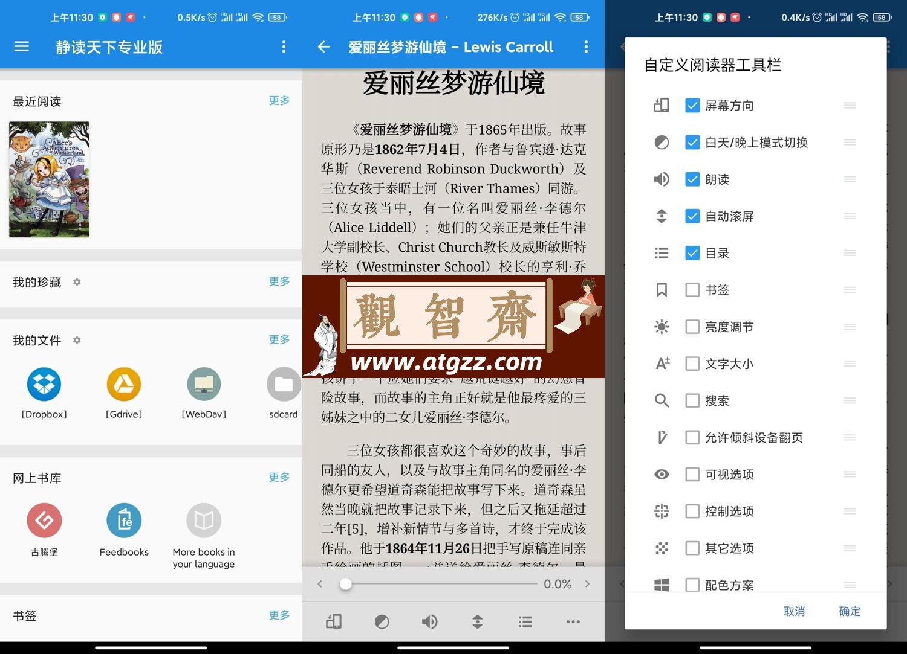Toggle day/night mode in reader bottom toolbar

click(x=382, y=621)
